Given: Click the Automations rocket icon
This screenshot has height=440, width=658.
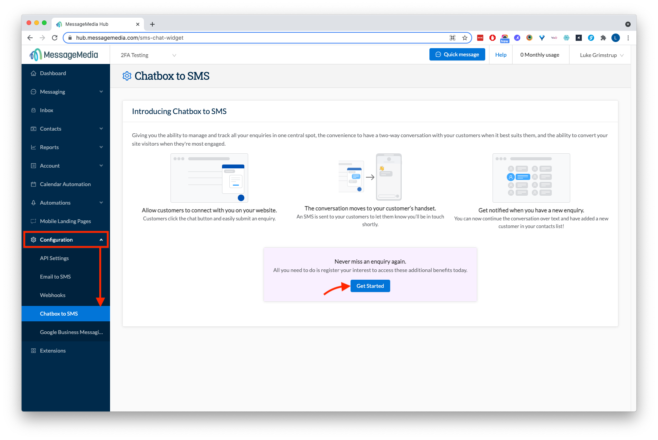Looking at the screenshot, I should pyautogui.click(x=34, y=202).
